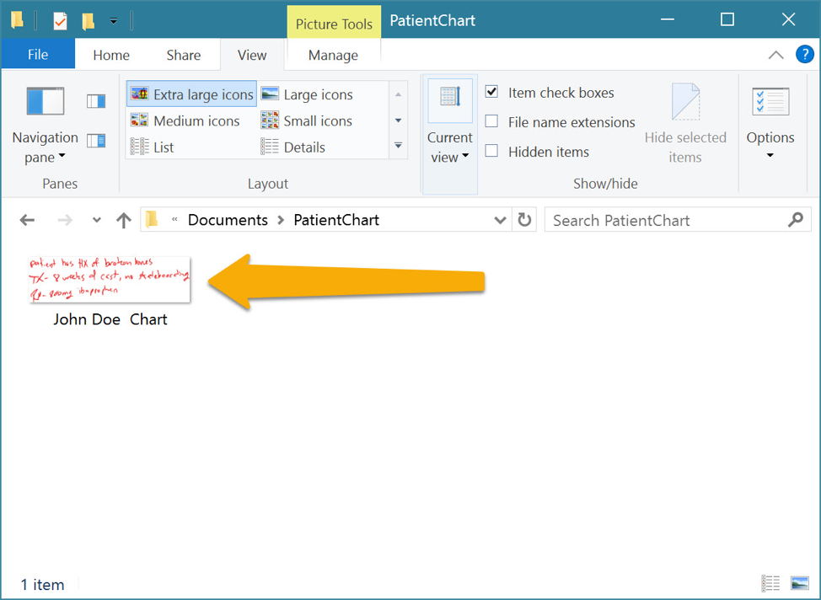Select Large icons layout
The image size is (821, 600).
(x=307, y=94)
